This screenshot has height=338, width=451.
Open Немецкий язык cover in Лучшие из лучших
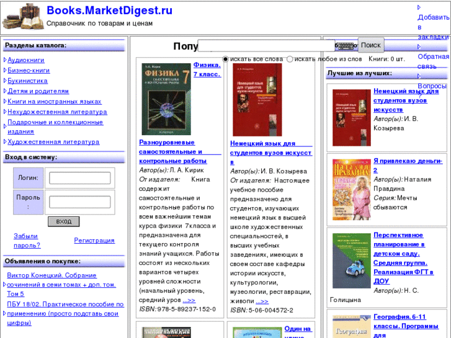[352, 117]
